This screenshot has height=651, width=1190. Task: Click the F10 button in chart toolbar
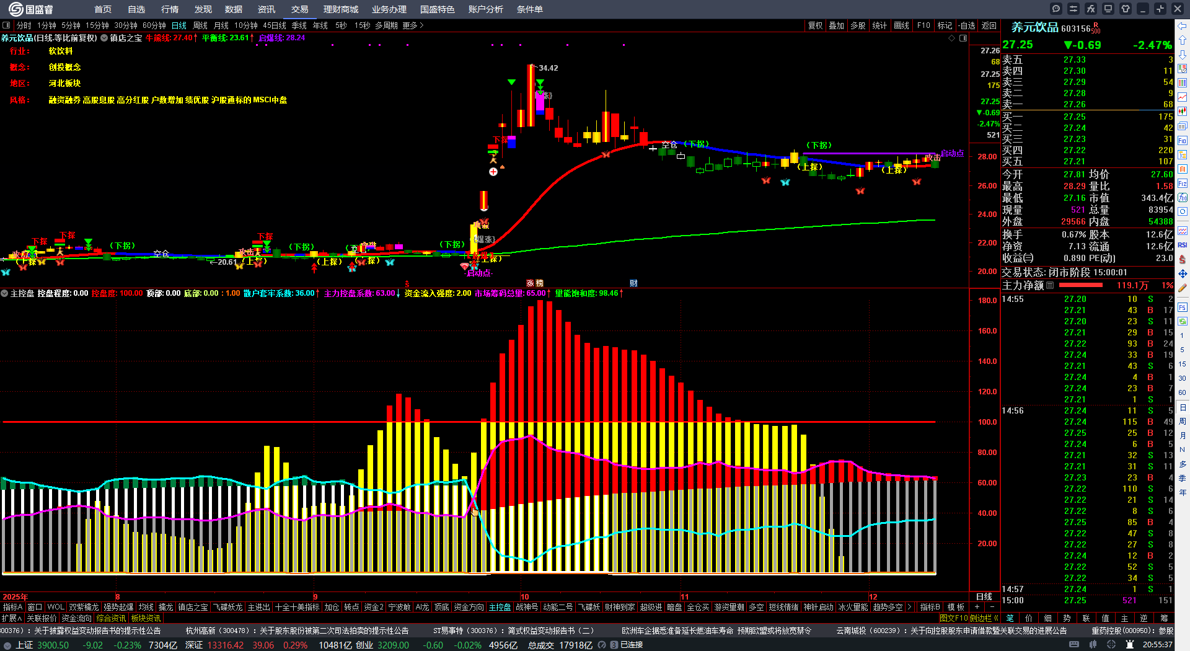(x=923, y=25)
